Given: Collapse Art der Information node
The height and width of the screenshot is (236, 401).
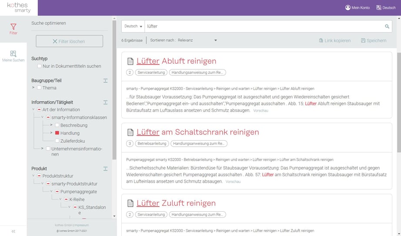Looking at the screenshot, I should point(33,109).
